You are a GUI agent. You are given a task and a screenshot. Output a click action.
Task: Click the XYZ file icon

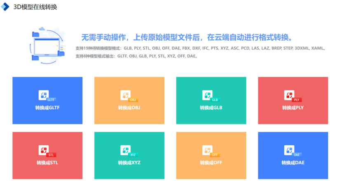126,151
